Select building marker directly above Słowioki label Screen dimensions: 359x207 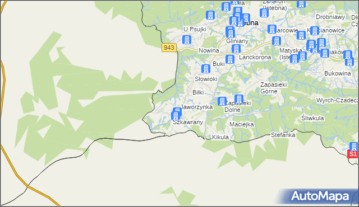click(206, 69)
